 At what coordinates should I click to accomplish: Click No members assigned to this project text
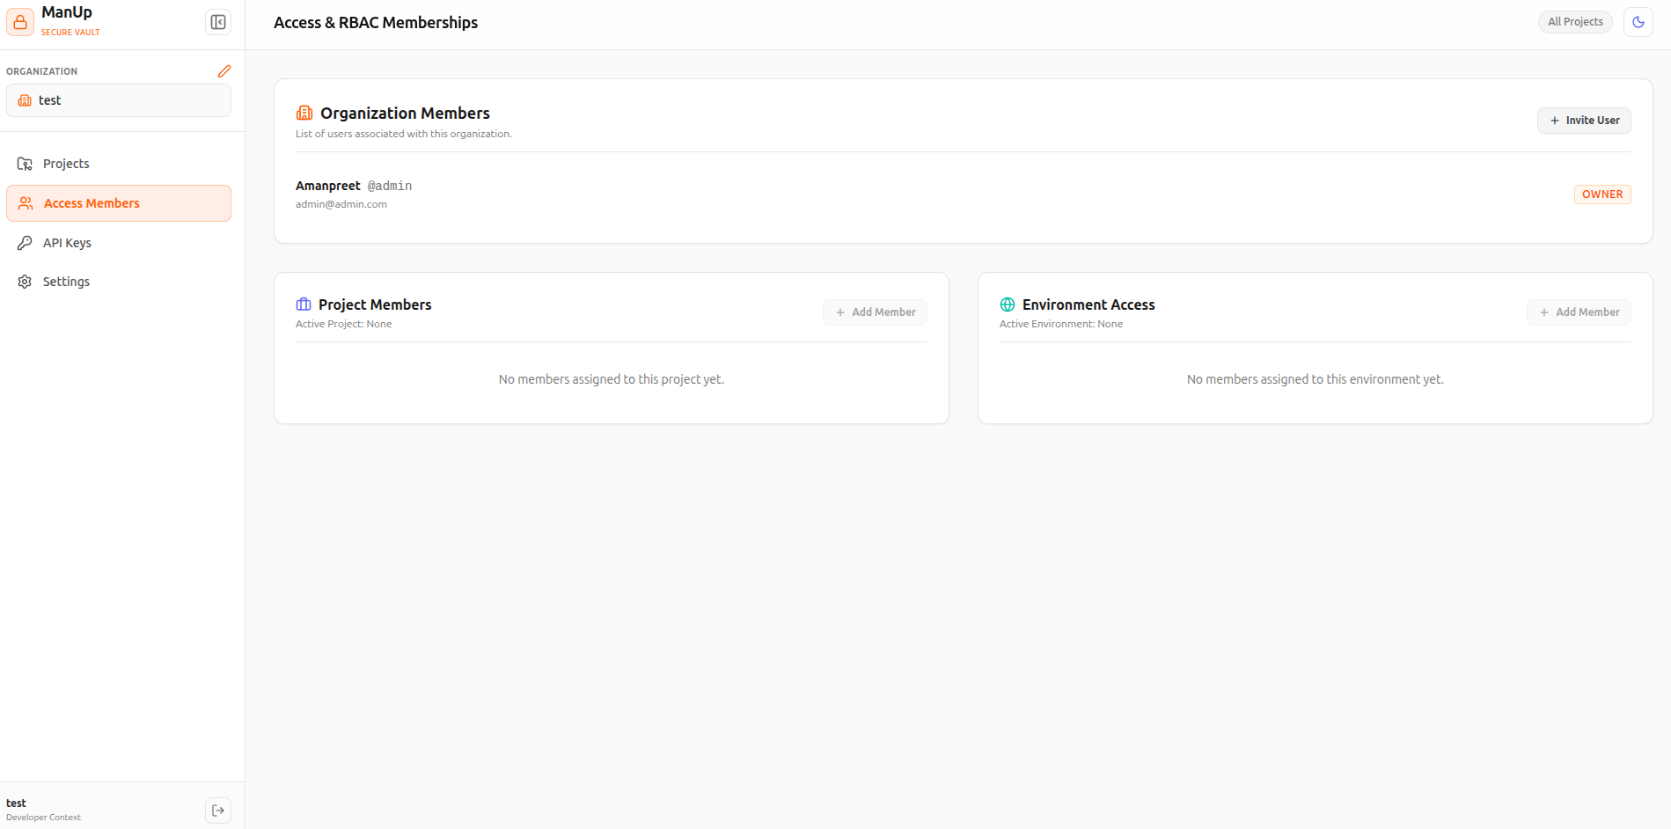click(x=612, y=379)
